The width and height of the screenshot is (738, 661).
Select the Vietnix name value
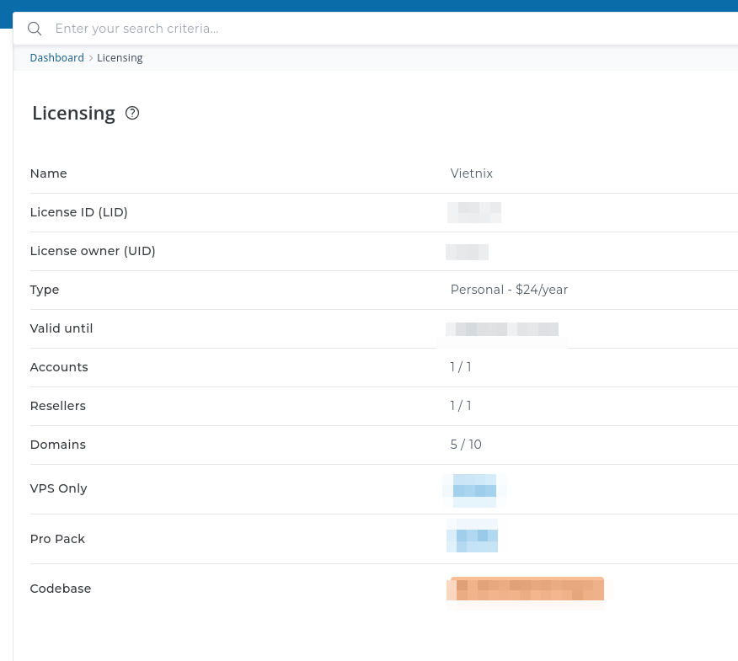pos(471,173)
